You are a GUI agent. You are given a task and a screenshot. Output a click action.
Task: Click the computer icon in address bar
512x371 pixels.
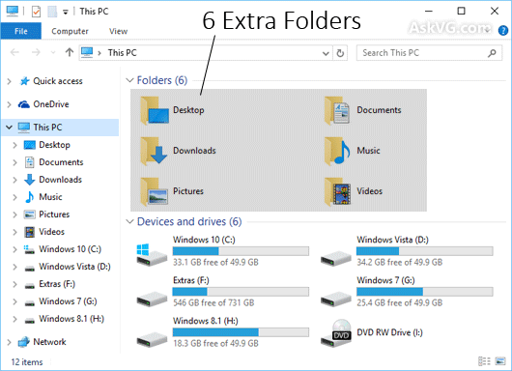coord(87,52)
